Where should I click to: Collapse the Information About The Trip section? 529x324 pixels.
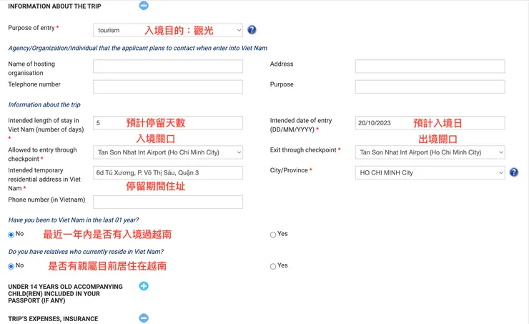(x=144, y=6)
